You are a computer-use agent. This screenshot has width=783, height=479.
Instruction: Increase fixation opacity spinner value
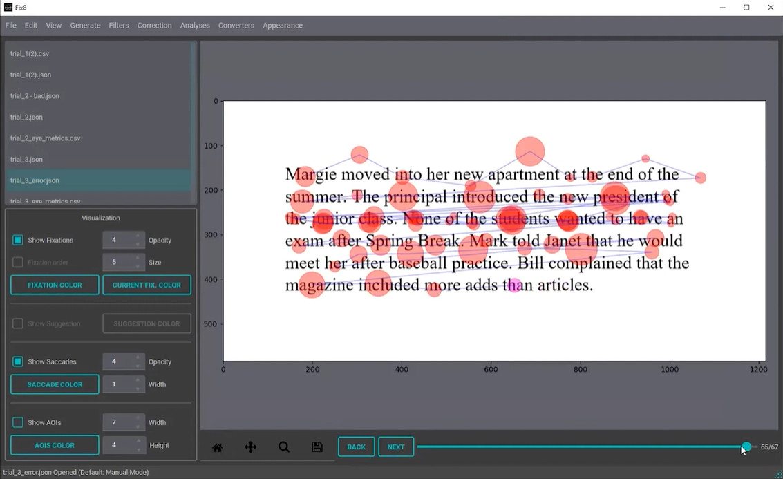(x=138, y=236)
